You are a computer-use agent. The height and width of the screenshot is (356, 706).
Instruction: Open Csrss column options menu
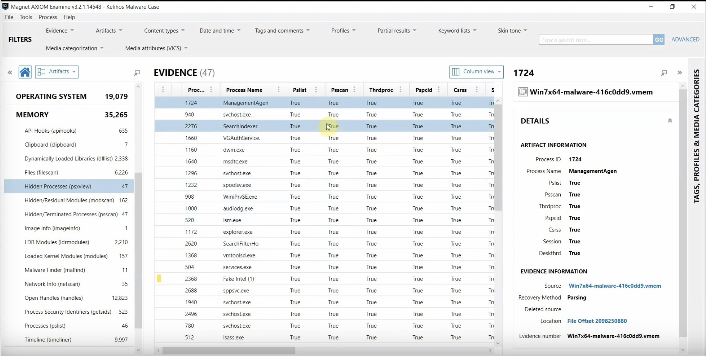[x=477, y=90]
